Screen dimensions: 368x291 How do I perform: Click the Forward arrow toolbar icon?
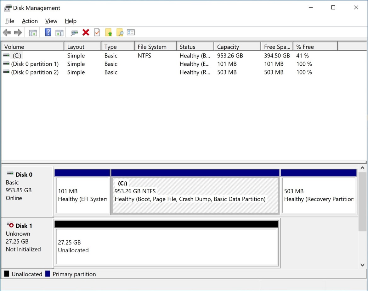coord(18,33)
